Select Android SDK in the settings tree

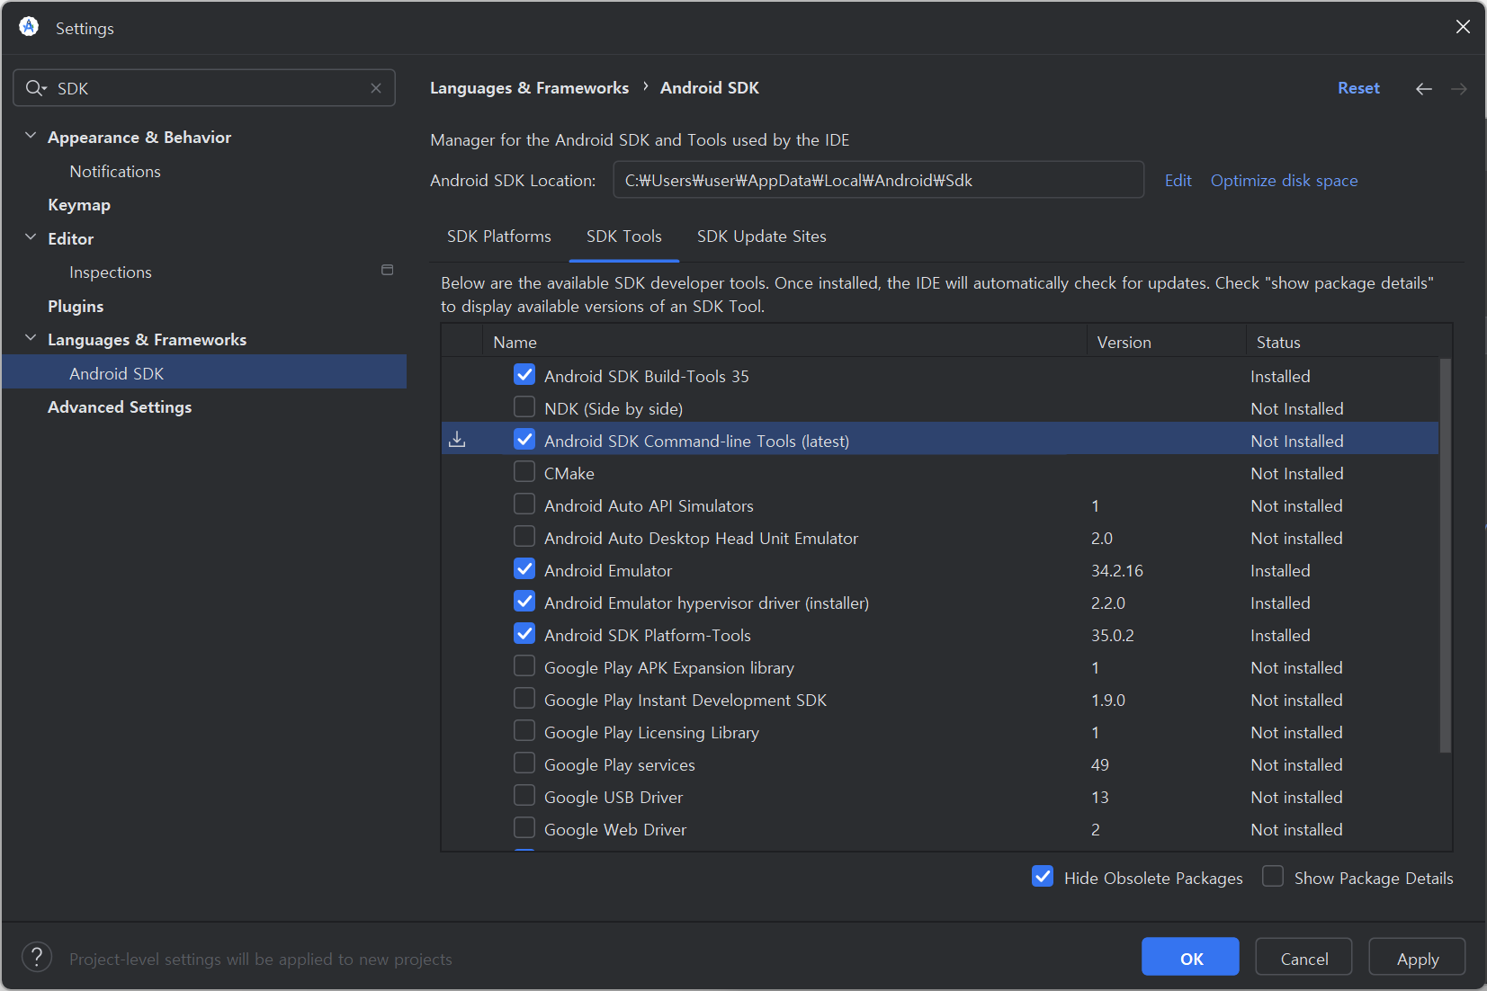204,372
